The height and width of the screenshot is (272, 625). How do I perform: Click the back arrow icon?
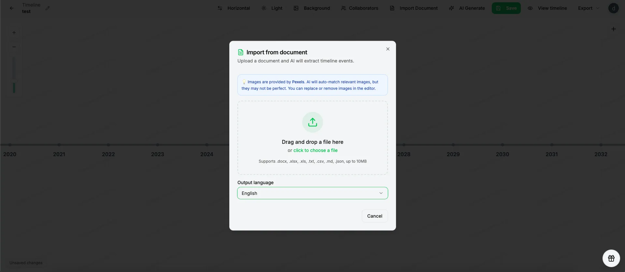tap(12, 8)
